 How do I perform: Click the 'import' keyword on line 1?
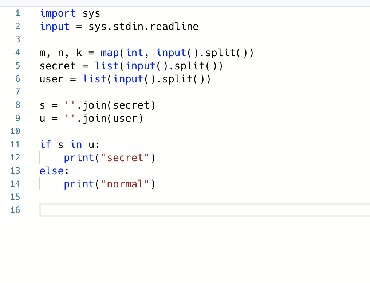click(58, 13)
